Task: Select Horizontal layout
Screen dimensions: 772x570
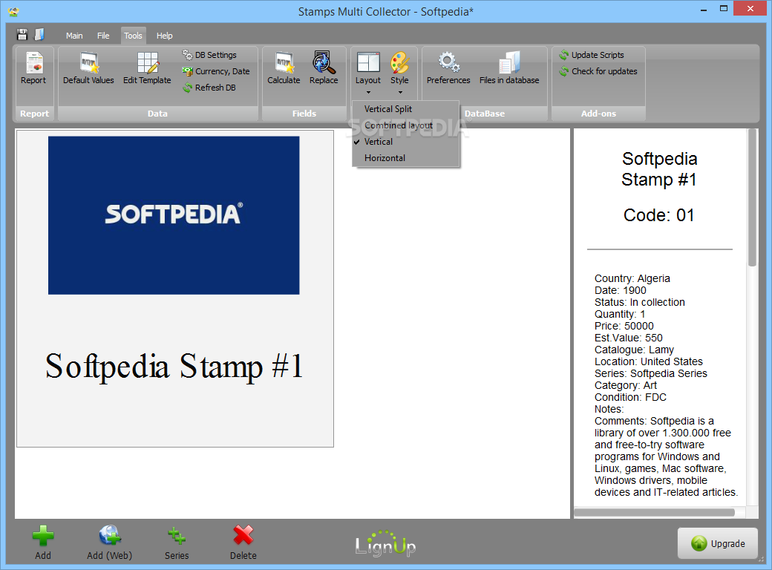Action: click(406, 158)
